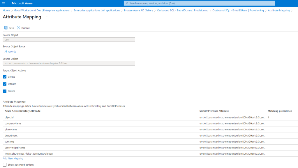The height and width of the screenshot is (168, 298).
Task: Open the ellipsis menu beside Attribute Mapping
Action: point(47,17)
